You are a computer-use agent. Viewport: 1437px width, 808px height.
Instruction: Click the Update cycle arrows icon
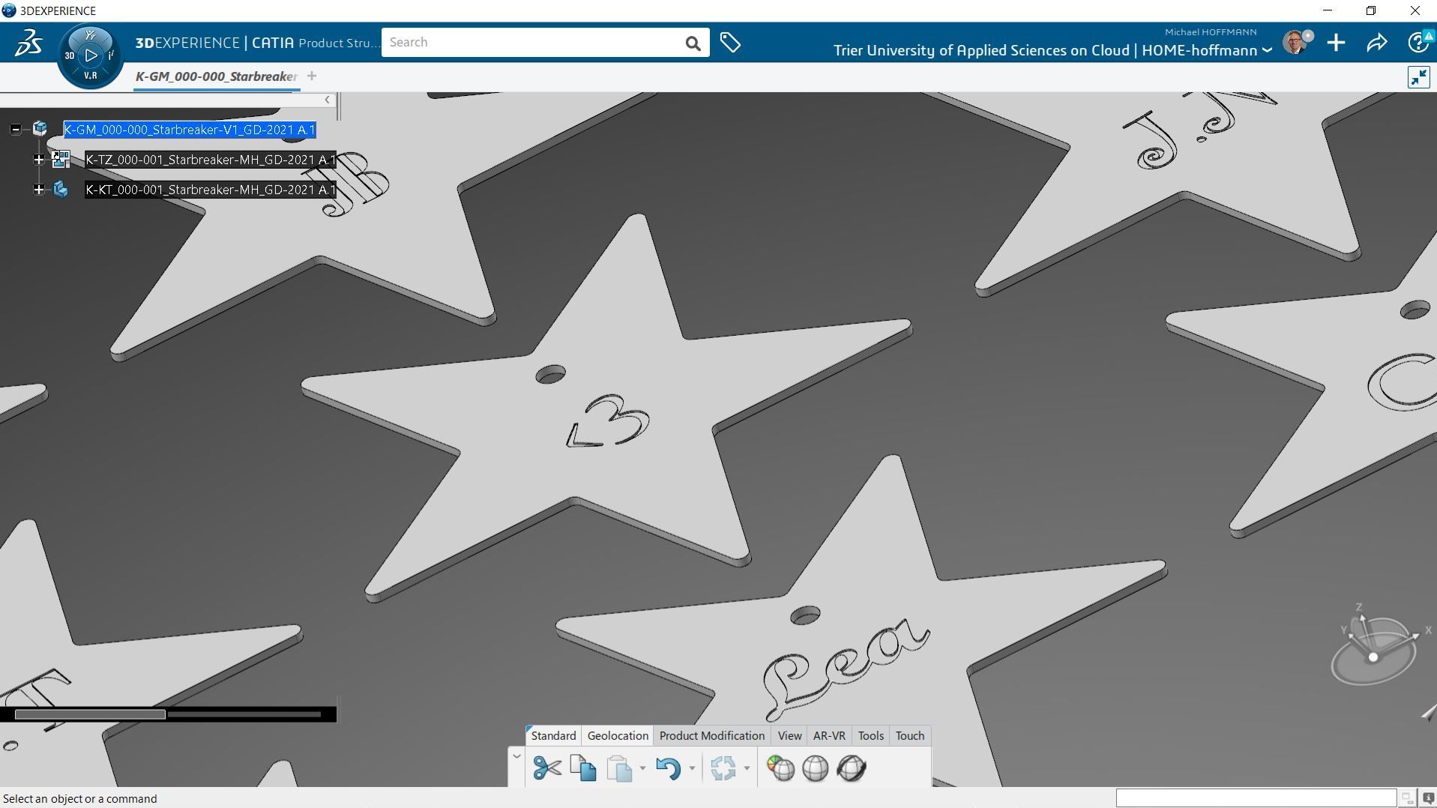click(723, 768)
